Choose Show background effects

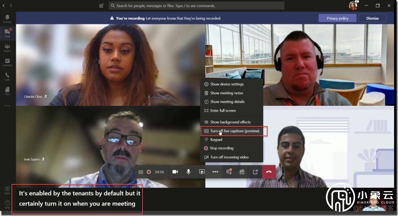point(231,122)
